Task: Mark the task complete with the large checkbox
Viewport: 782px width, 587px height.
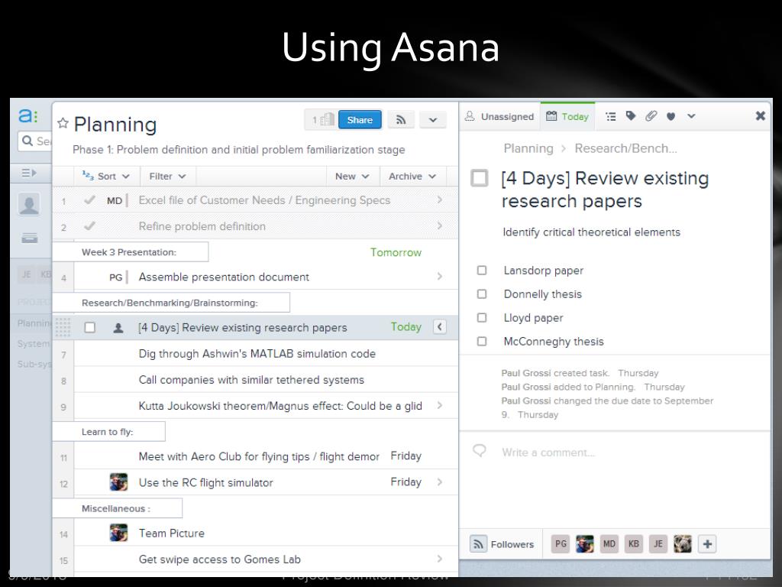Action: click(480, 178)
